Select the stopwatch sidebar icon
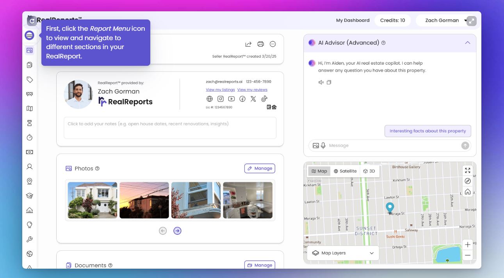The height and width of the screenshot is (278, 504). (x=29, y=137)
